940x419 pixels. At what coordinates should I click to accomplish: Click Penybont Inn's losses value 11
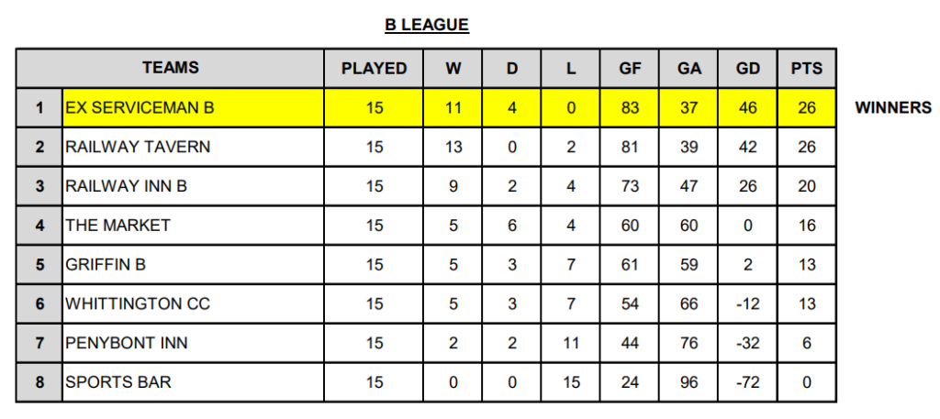tap(571, 343)
